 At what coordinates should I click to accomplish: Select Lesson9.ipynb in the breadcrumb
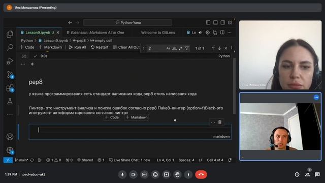click(53, 41)
